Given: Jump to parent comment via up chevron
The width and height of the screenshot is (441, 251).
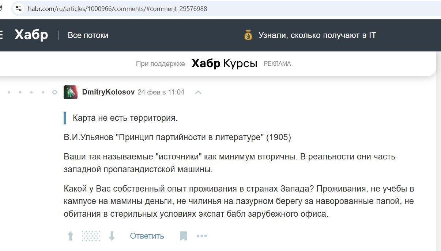Looking at the screenshot, I should tap(198, 92).
